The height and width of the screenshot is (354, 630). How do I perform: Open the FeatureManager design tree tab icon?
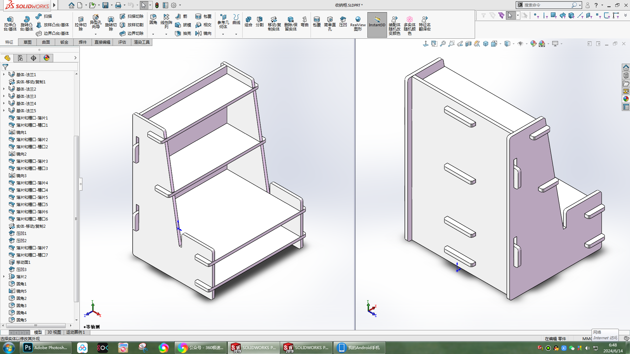point(7,58)
